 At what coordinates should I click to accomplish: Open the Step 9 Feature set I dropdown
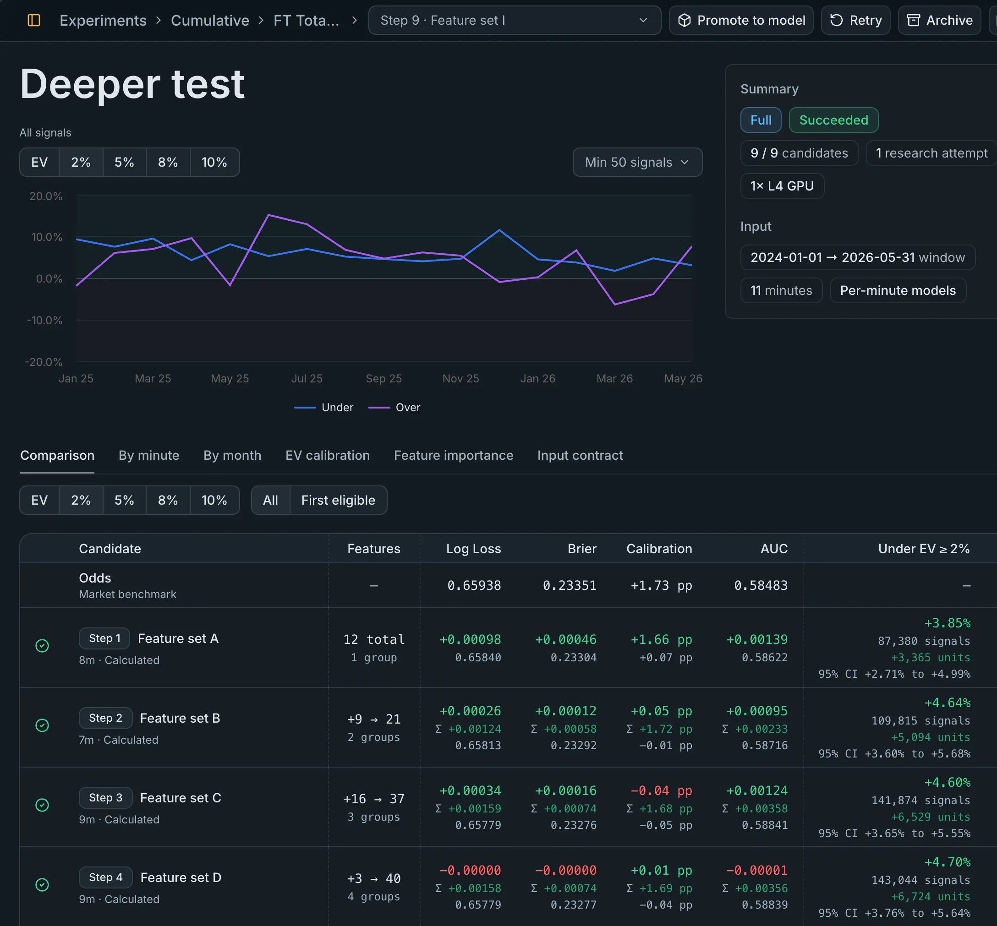tap(514, 20)
